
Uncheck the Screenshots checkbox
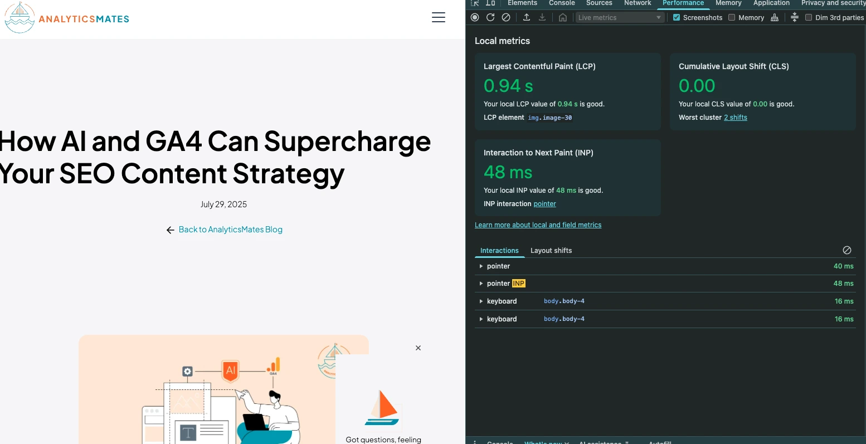[x=677, y=17]
